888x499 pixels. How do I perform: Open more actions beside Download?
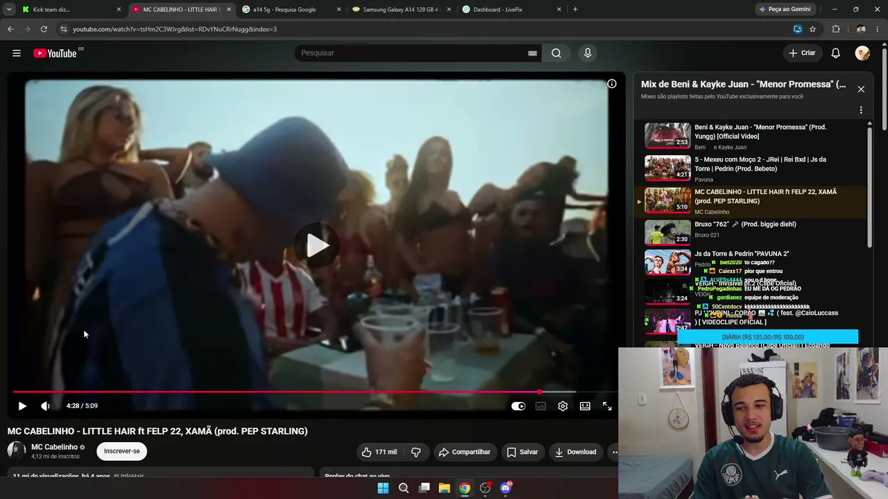tap(613, 452)
